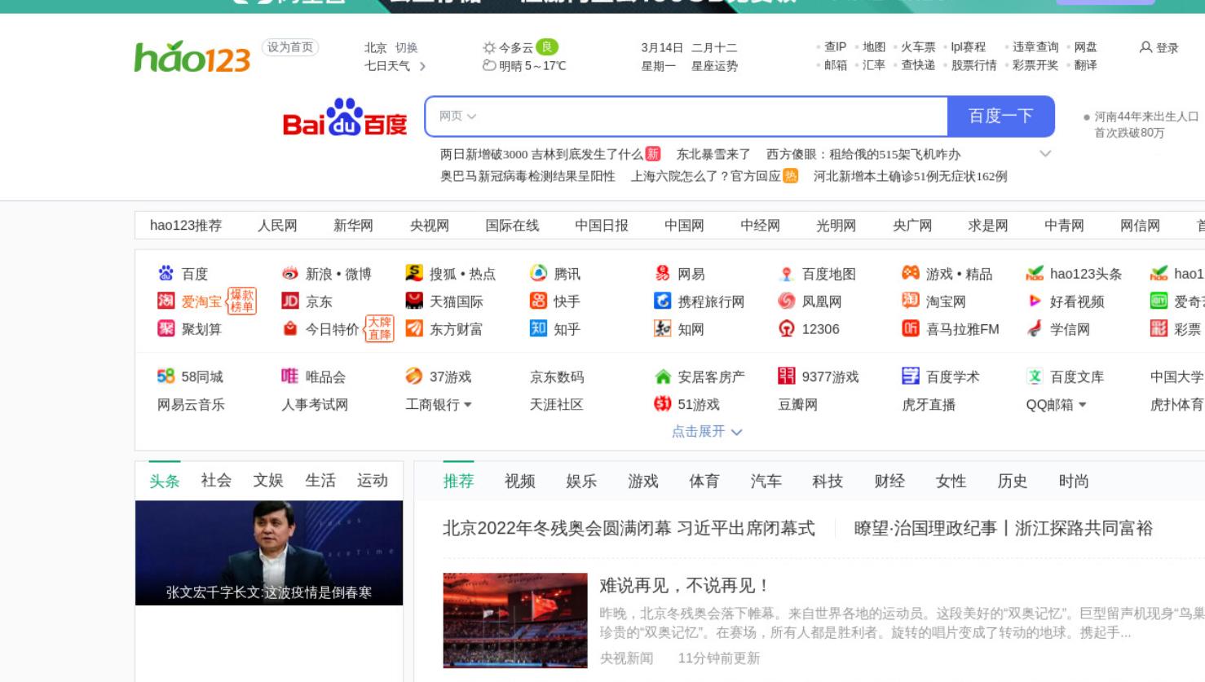Click the 百度地图 pin icon

tap(787, 273)
